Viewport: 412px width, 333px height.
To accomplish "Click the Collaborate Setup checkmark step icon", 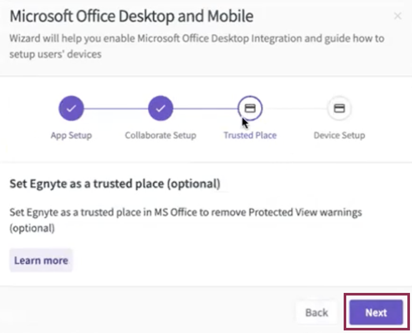I will coord(160,108).
